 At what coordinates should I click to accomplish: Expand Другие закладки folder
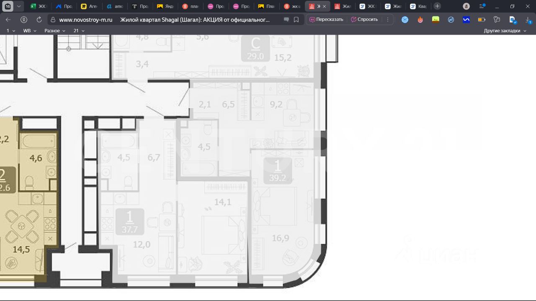505,31
